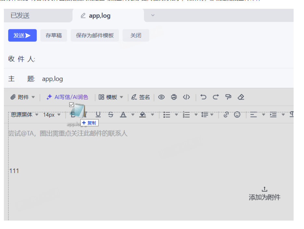
Task: Expand the tab list chevron
Action: (153, 15)
